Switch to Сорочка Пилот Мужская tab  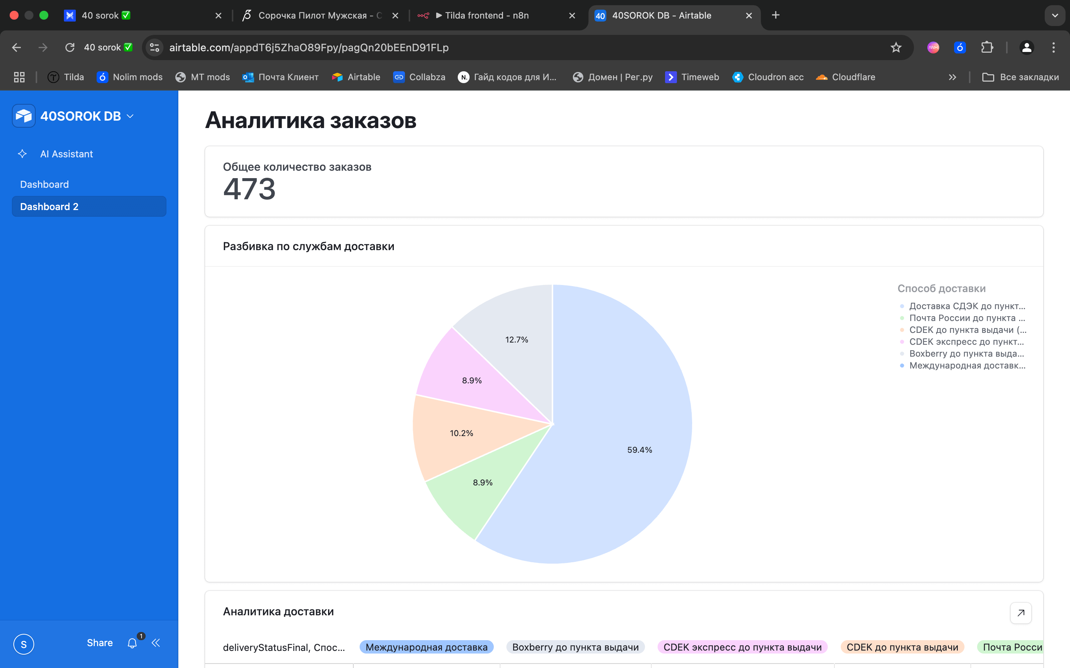tap(321, 16)
